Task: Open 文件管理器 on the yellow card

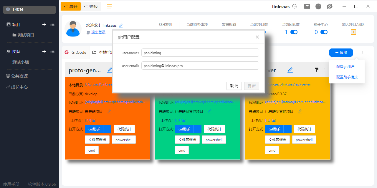Action: [x=277, y=140]
